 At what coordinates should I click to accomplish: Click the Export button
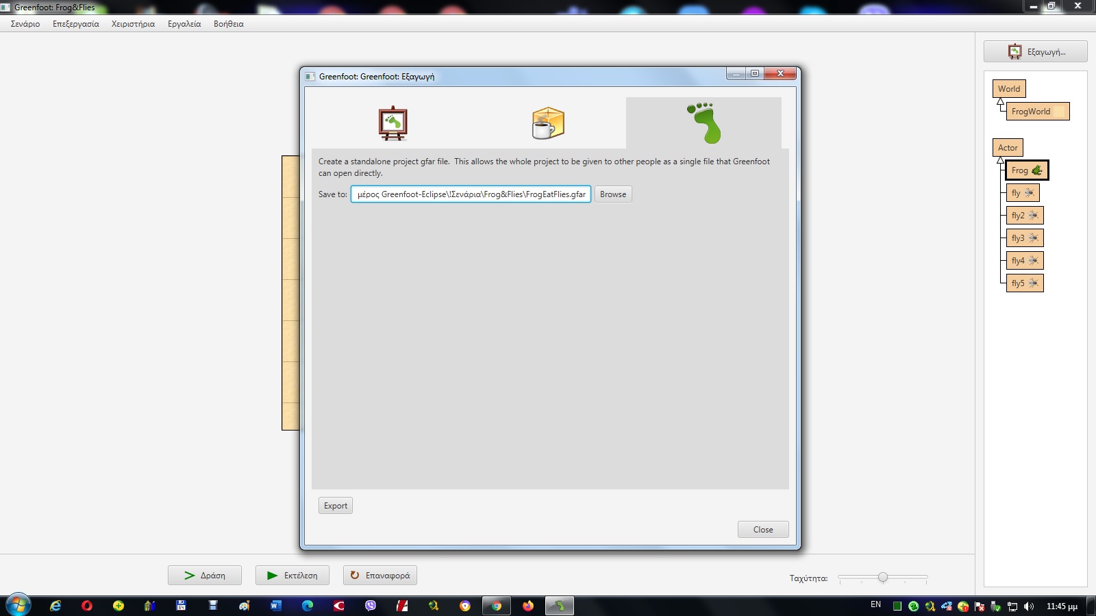pos(336,506)
